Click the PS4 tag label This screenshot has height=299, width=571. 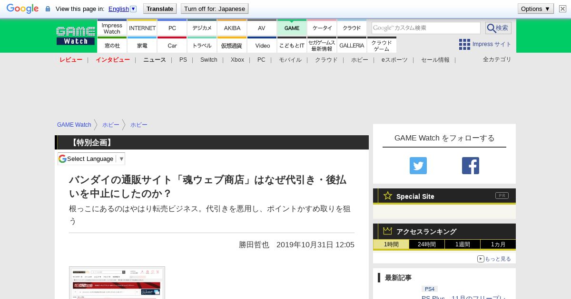430,289
